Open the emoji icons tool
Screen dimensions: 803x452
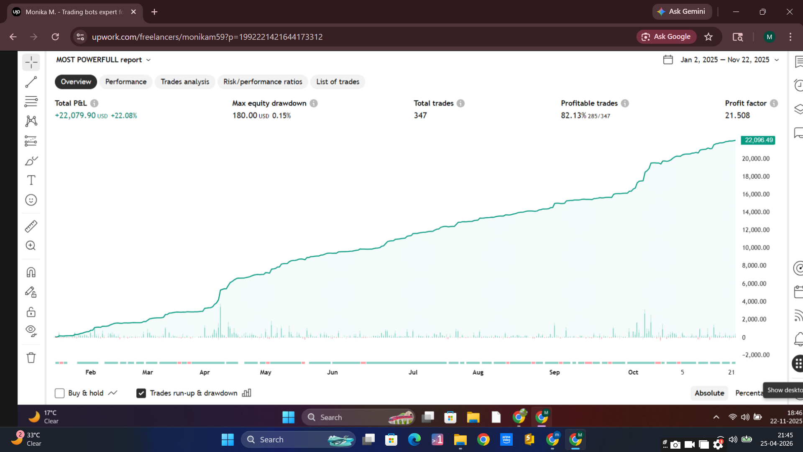point(31,200)
